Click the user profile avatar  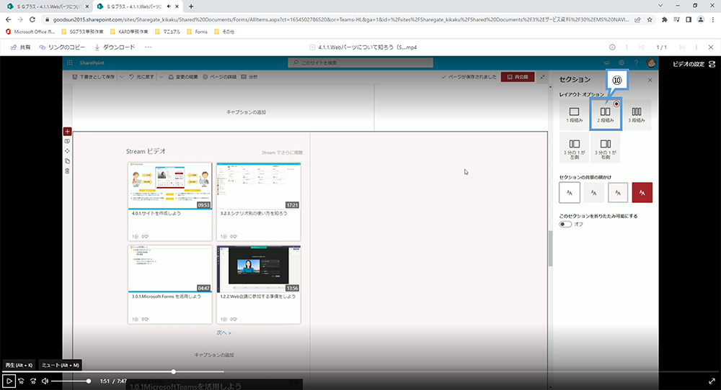click(x=650, y=63)
